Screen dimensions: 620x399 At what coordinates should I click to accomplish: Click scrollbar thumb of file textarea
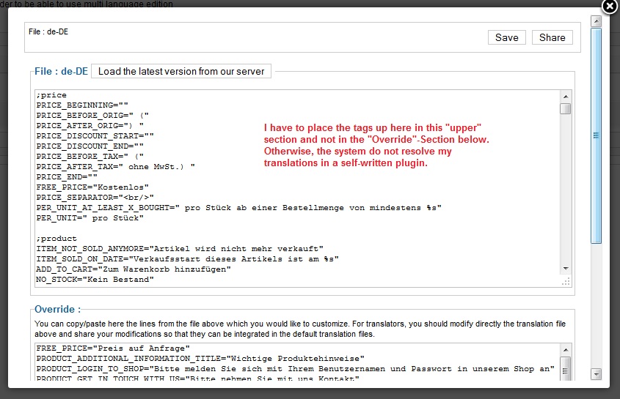(x=565, y=109)
